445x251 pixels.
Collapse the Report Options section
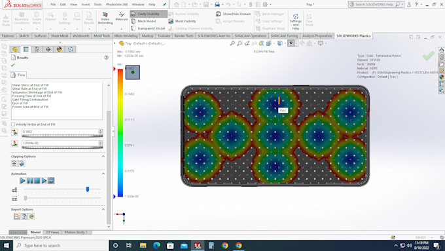coord(103,209)
